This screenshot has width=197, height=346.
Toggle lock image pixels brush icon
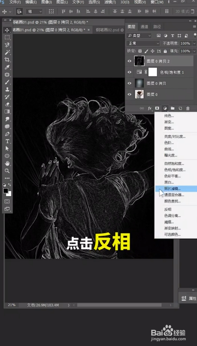point(146,51)
